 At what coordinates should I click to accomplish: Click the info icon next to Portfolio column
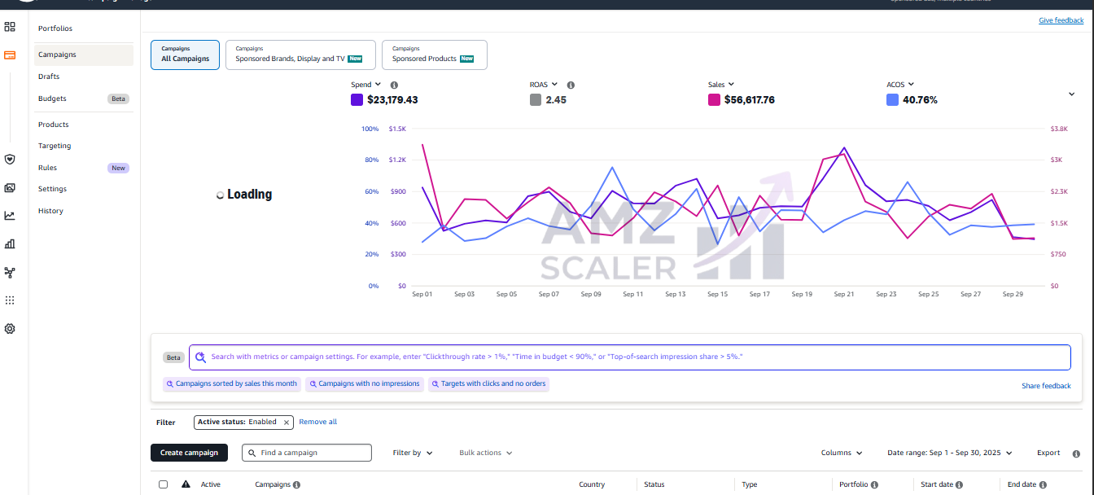[x=873, y=484]
